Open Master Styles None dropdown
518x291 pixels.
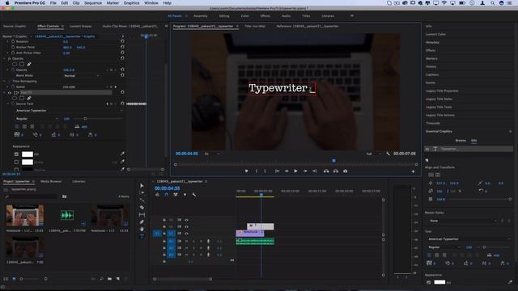click(462, 221)
